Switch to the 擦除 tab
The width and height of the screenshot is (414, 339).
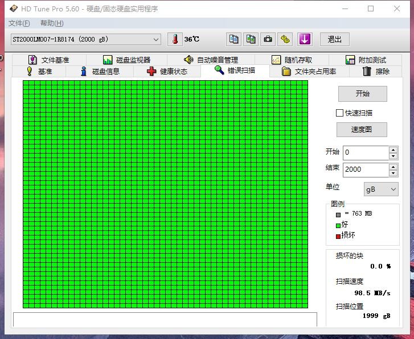(376, 72)
